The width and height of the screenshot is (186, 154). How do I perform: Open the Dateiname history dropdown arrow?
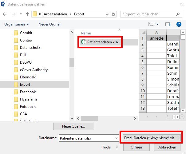point(116,138)
